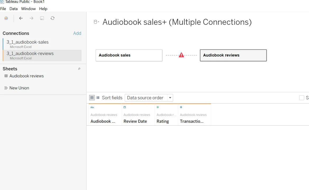Click Add to add a connection
Image resolution: width=309 pixels, height=190 pixels.
[x=77, y=33]
